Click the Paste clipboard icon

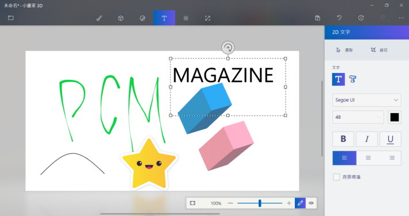(317, 18)
